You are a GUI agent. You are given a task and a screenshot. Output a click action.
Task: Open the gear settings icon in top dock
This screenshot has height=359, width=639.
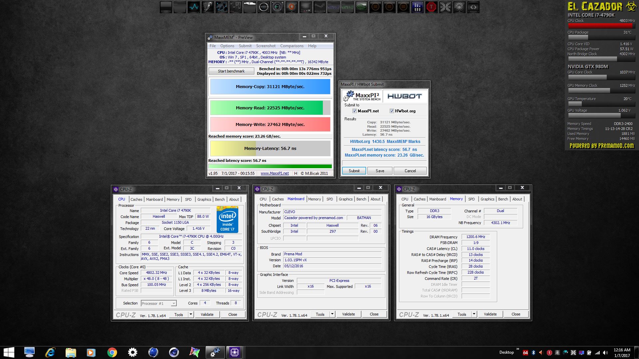459,7
